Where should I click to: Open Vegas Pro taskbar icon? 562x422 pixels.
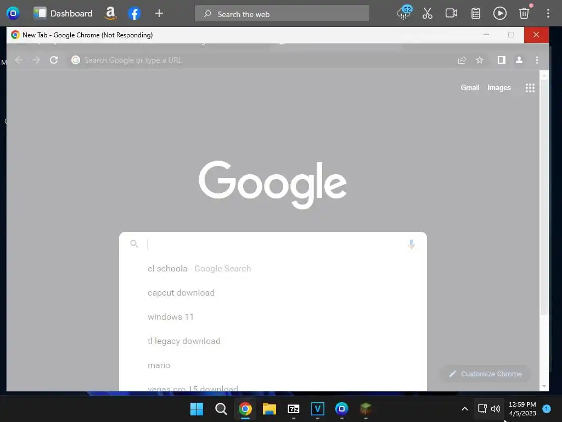[318, 409]
